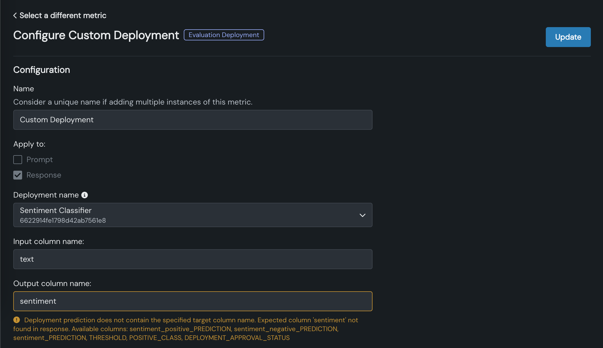The image size is (603, 348).
Task: Click the Evaluation Deployment badge
Action: pyautogui.click(x=224, y=35)
